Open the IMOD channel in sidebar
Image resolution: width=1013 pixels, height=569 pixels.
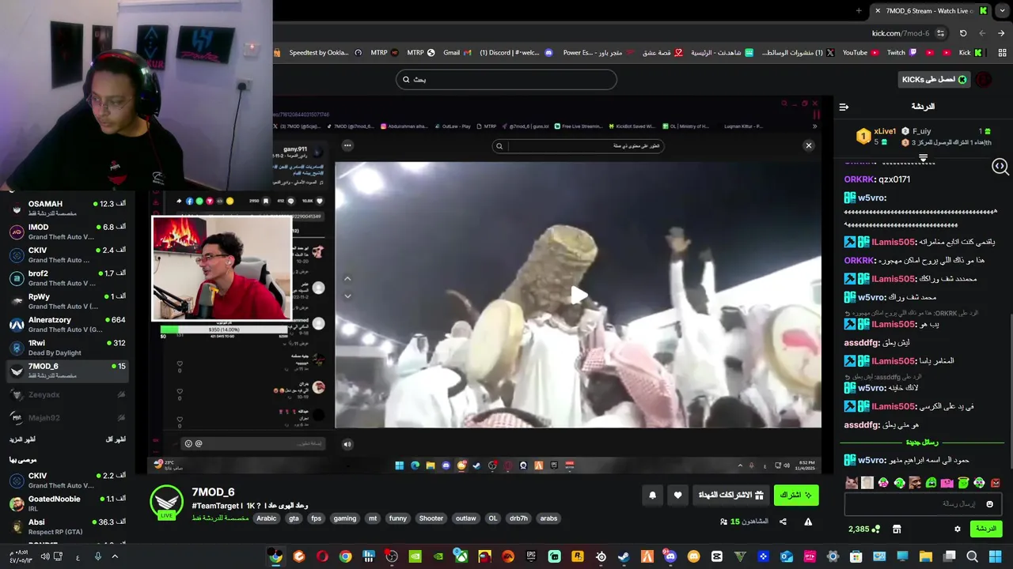(x=67, y=232)
